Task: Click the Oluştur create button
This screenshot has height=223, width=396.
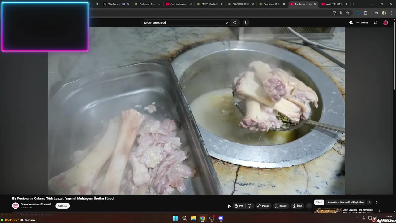Action: click(362, 23)
